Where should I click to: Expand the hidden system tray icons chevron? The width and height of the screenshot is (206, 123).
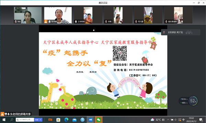pos(168,120)
